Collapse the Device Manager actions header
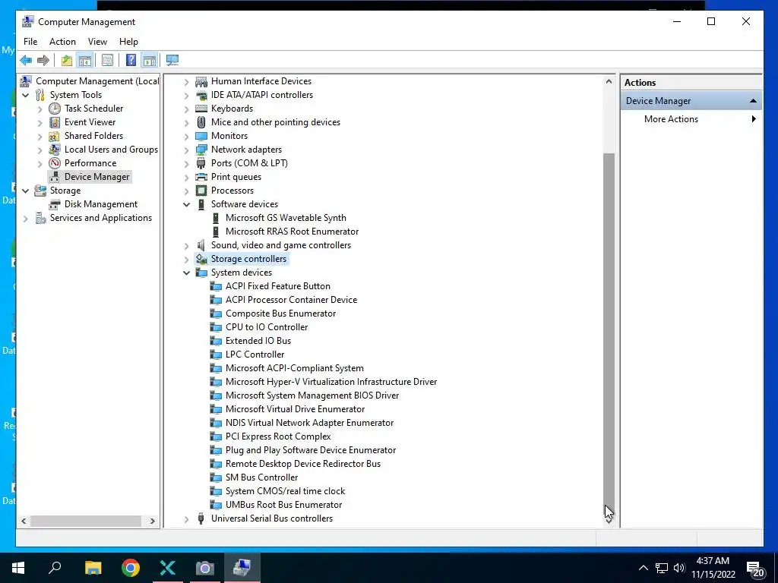 click(753, 101)
